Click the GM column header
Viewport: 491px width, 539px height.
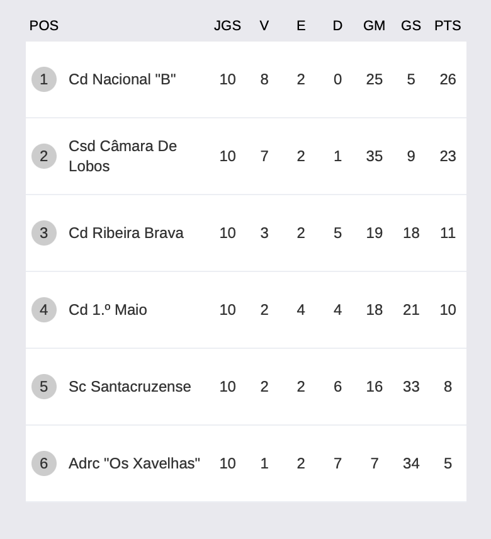(374, 26)
